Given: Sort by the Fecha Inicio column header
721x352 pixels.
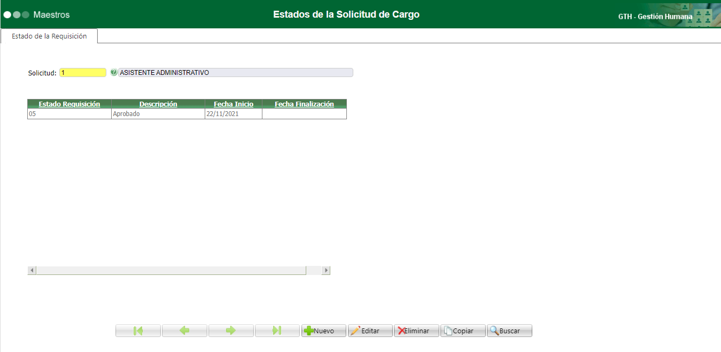Looking at the screenshot, I should (234, 103).
